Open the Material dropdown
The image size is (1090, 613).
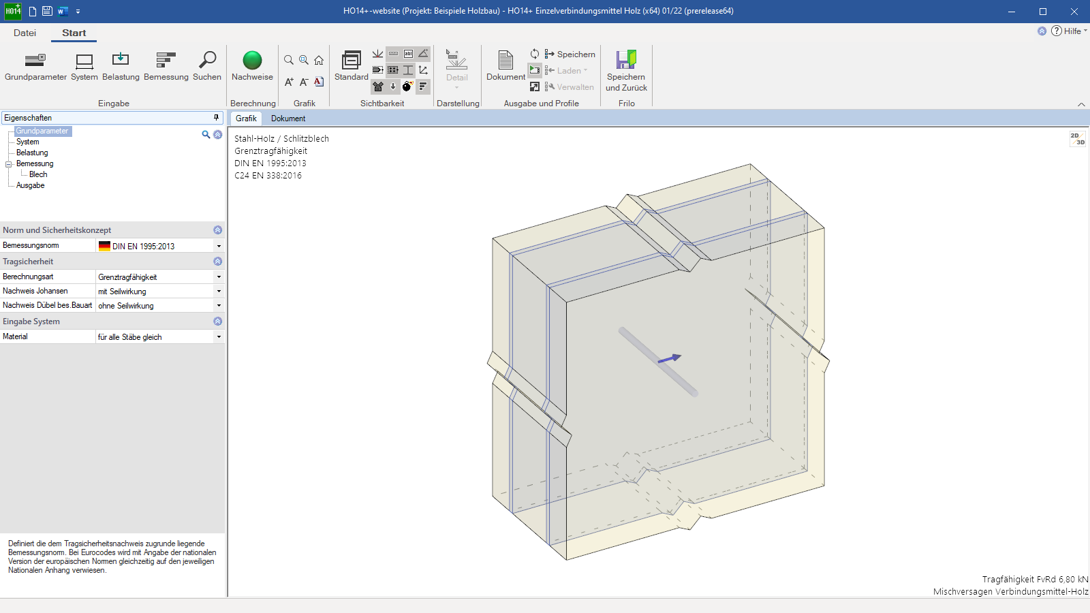[x=219, y=337]
